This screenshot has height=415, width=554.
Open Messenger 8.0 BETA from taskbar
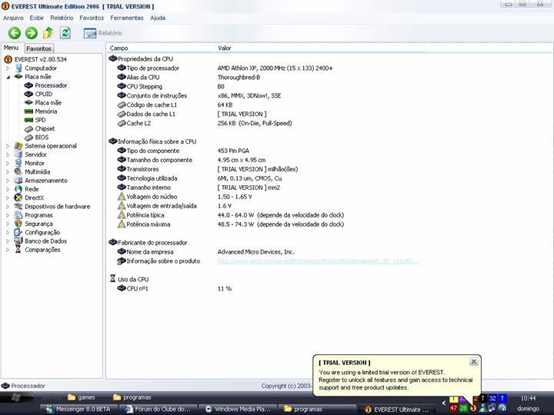pyautogui.click(x=78, y=410)
